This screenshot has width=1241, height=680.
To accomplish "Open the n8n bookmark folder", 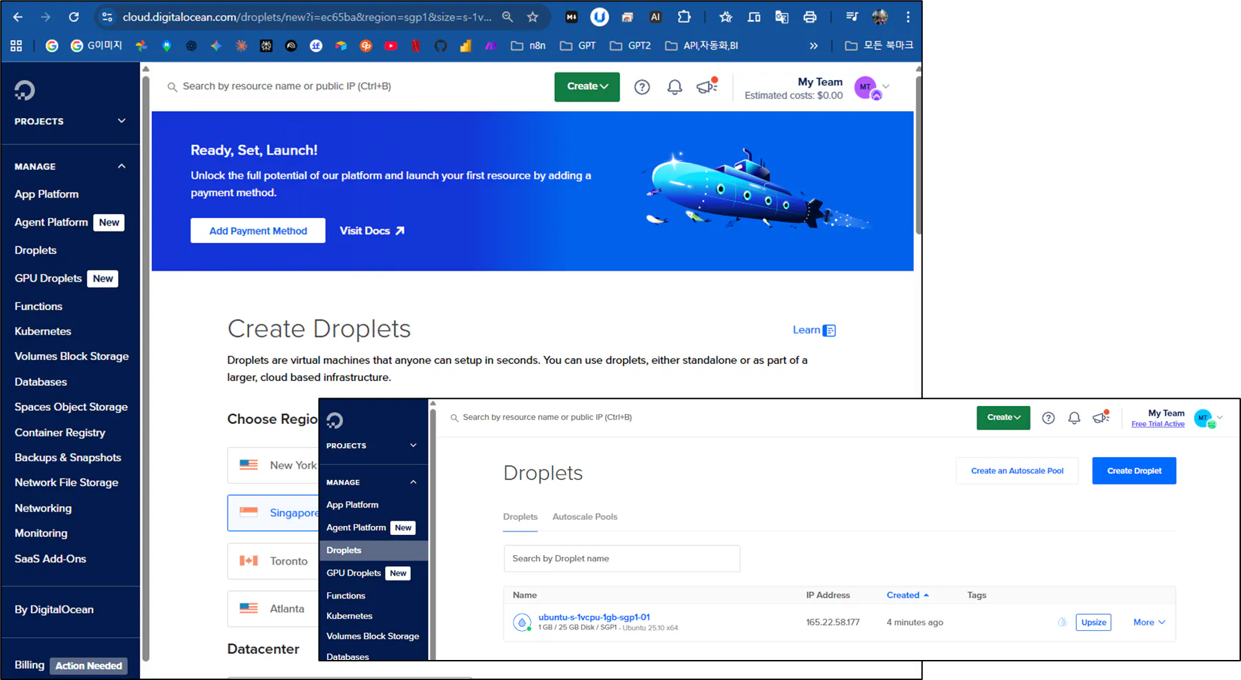I will point(528,46).
